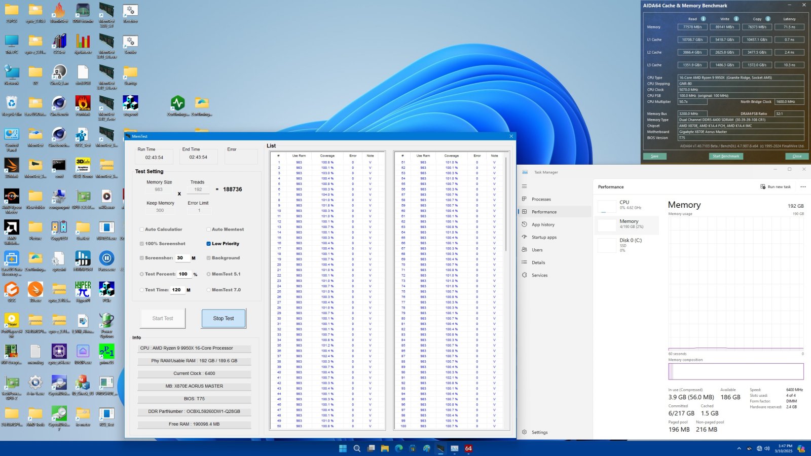Open Users page in Task Manager

click(x=554, y=250)
